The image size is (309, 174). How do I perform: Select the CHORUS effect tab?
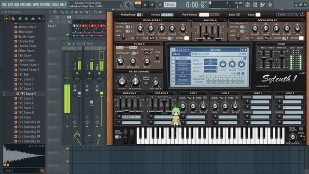(183, 69)
